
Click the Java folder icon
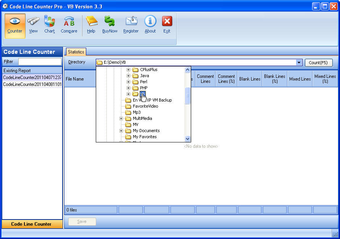tap(135, 76)
